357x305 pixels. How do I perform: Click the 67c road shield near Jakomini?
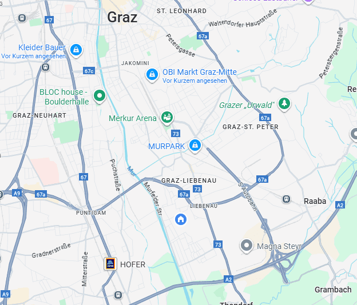tap(89, 71)
